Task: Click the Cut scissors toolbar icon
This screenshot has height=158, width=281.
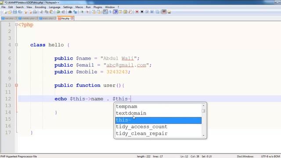Action: [x=41, y=12]
